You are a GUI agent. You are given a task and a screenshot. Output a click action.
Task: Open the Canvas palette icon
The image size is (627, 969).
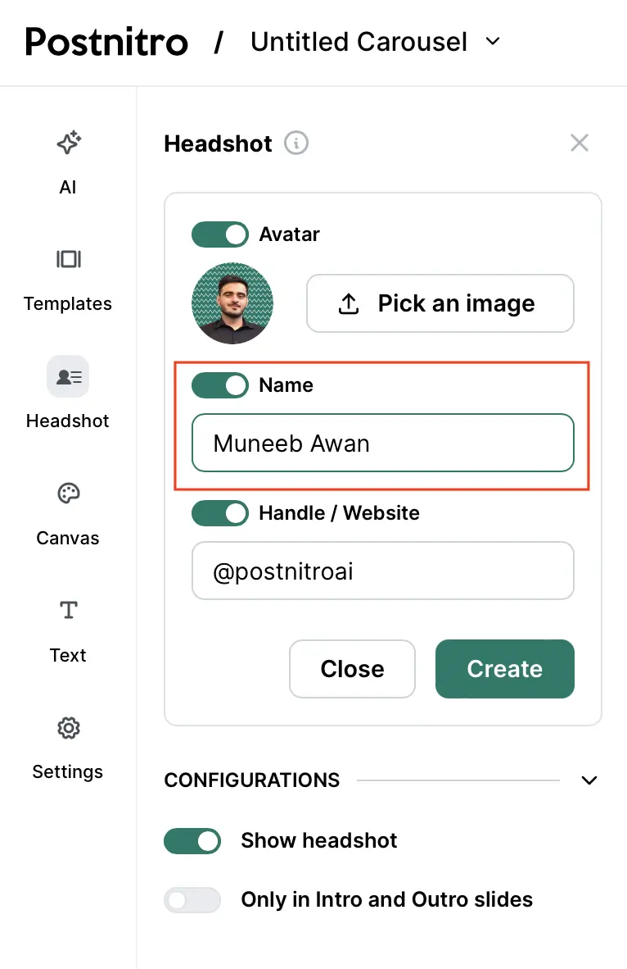(x=68, y=494)
